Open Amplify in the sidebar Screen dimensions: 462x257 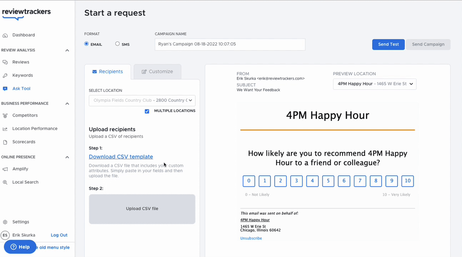[x=20, y=169]
